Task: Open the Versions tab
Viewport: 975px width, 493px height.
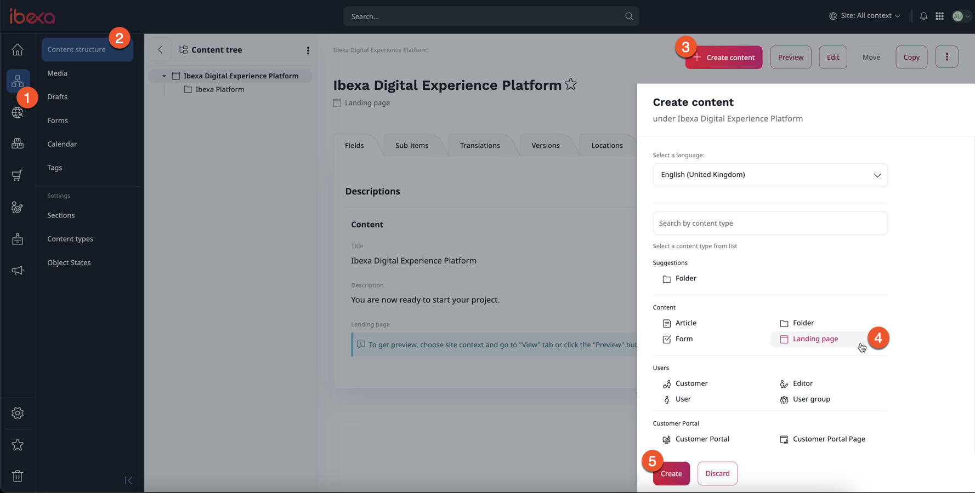Action: [545, 145]
